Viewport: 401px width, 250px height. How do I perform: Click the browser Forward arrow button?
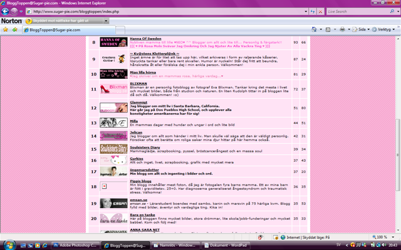[x=14, y=11]
